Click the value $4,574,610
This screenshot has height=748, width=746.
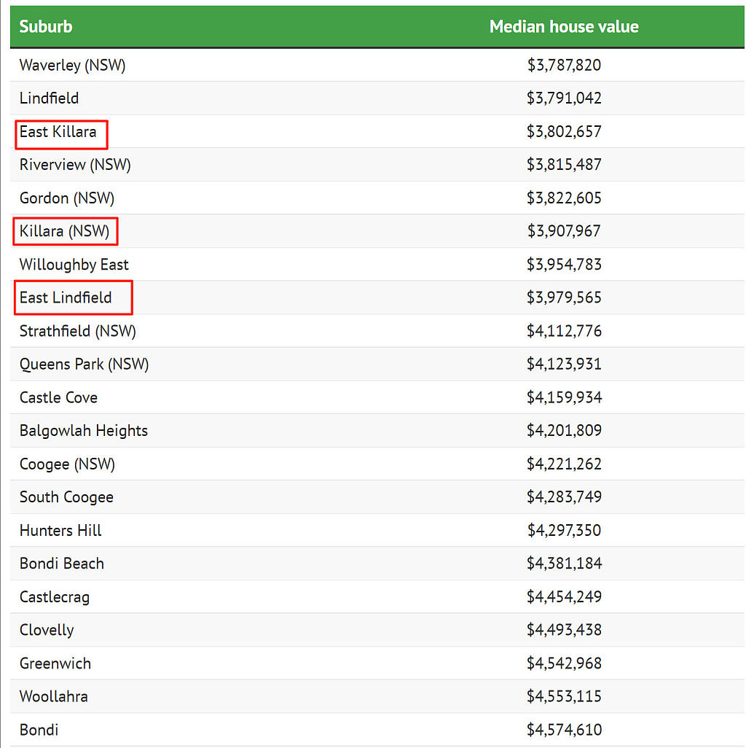click(x=564, y=730)
